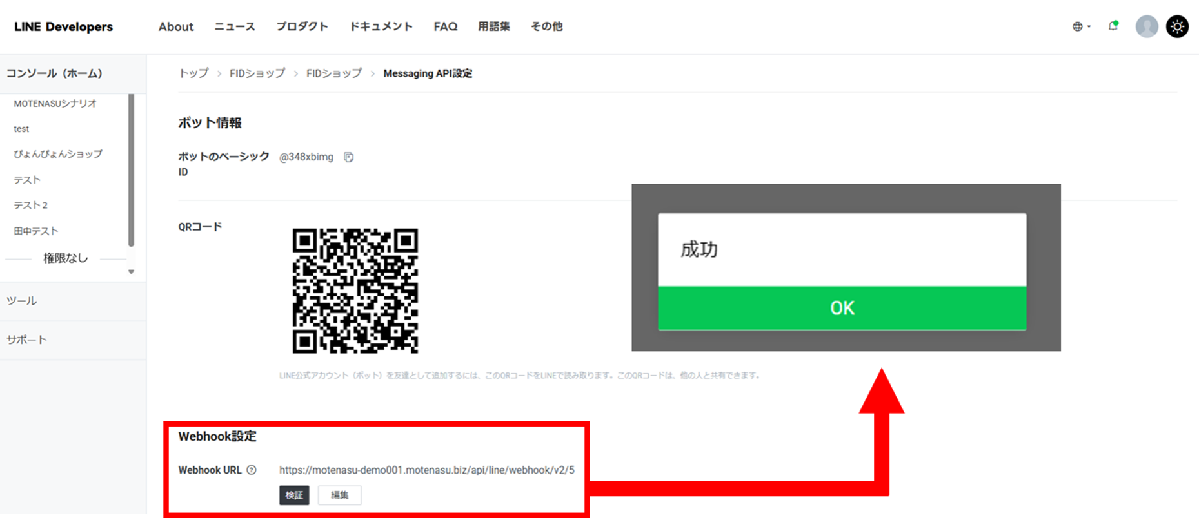This screenshot has height=518, width=1199.
Task: Select MOTENASUシナリオ in sidebar
Action: (x=55, y=103)
